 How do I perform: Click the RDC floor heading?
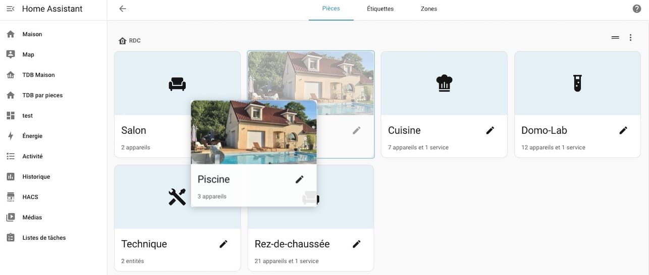(130, 40)
